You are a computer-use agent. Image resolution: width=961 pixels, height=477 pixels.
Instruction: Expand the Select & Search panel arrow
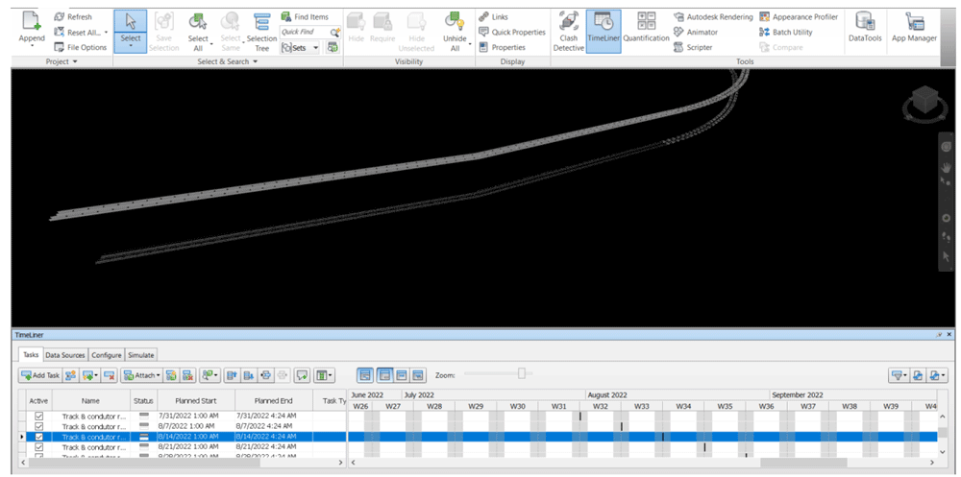point(256,61)
